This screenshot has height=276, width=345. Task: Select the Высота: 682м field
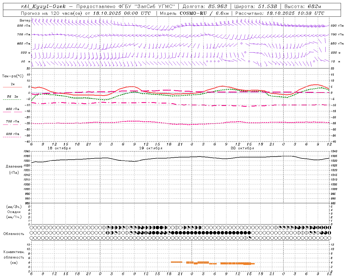click(x=303, y=6)
